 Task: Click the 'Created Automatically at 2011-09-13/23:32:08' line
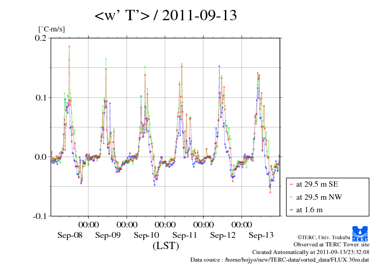click(x=311, y=252)
